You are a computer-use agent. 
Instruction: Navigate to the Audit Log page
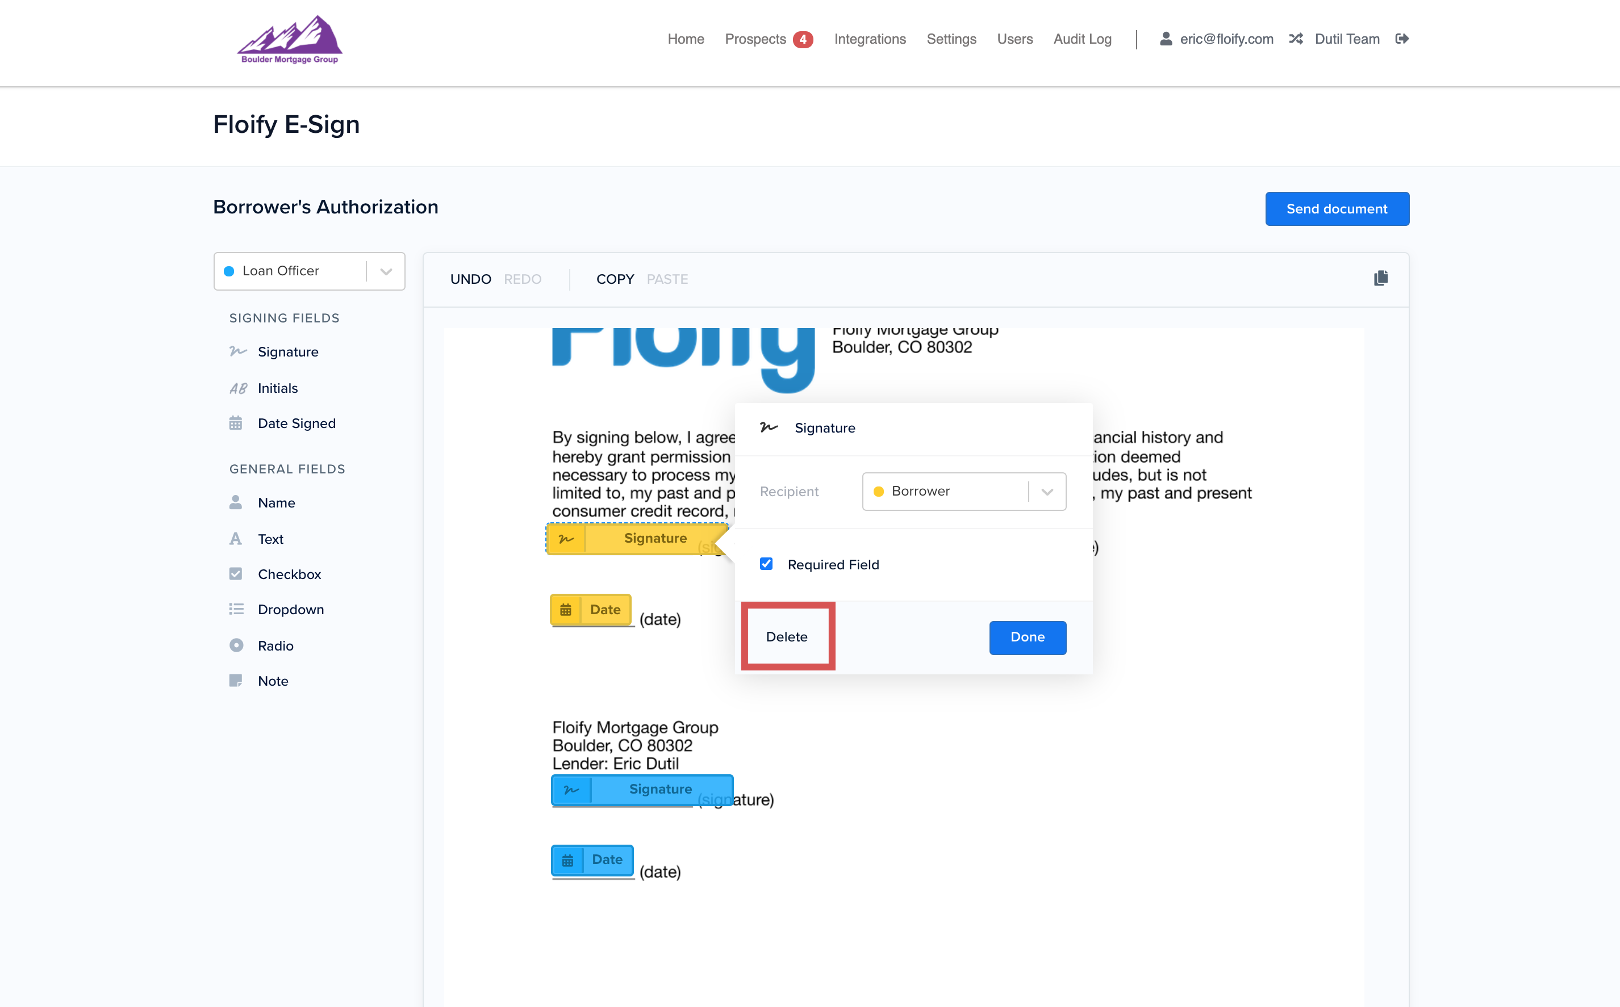[1082, 39]
